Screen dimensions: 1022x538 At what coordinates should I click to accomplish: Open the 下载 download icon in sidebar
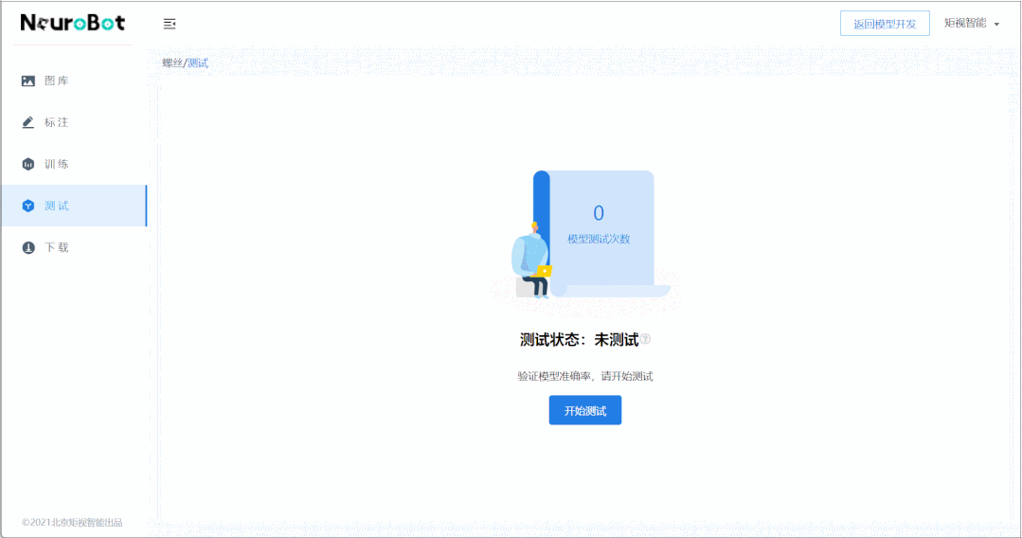(x=28, y=248)
